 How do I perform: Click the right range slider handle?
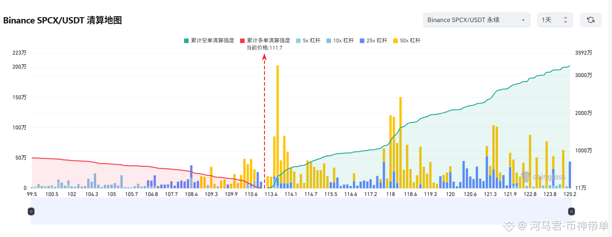pyautogui.click(x=571, y=211)
